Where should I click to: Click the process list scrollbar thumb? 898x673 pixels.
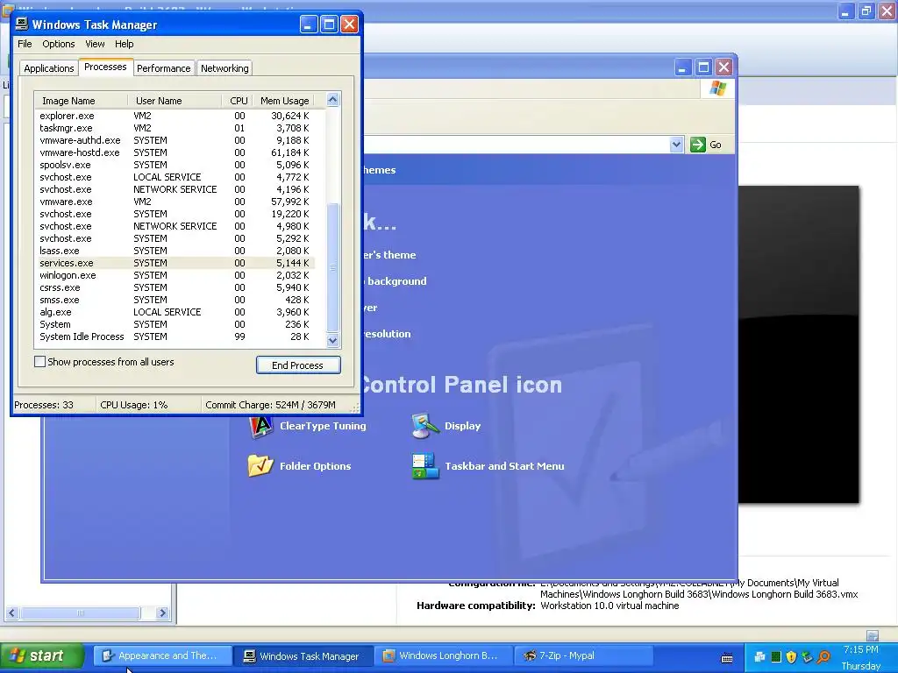pyautogui.click(x=332, y=267)
